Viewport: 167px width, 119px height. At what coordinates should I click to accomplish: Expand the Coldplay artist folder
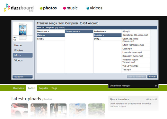[x=108, y=35]
